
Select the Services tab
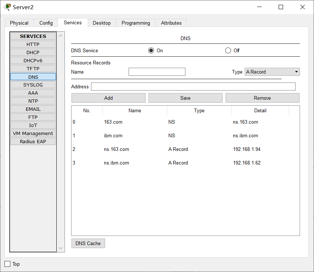73,22
